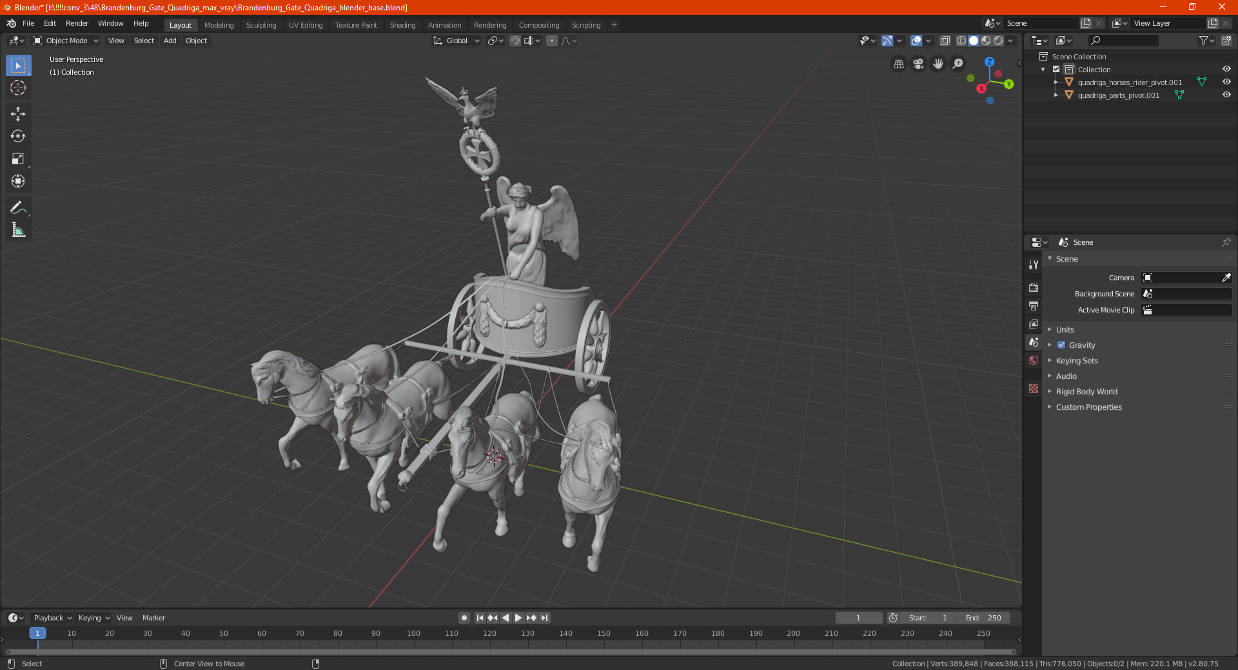
Task: Click the play animation button
Action: pyautogui.click(x=518, y=618)
